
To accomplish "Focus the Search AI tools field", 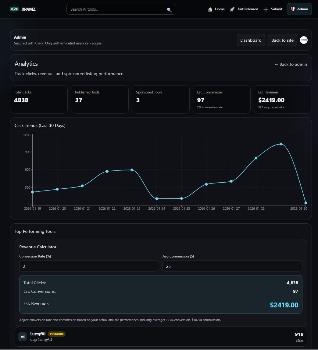I will pyautogui.click(x=117, y=9).
